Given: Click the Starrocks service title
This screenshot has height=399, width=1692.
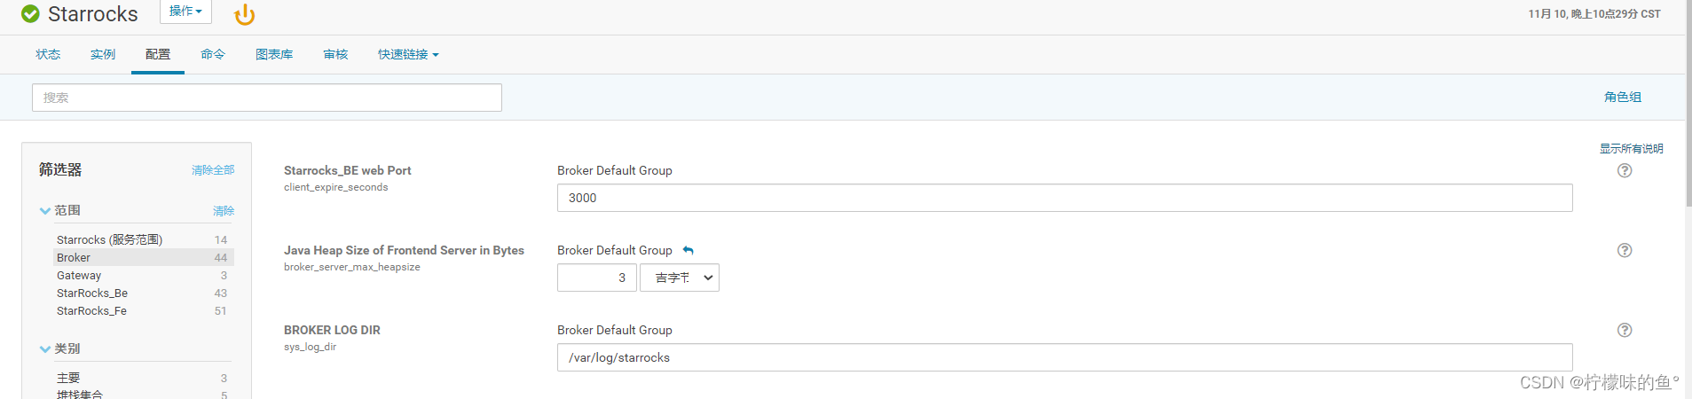Looking at the screenshot, I should pos(93,14).
